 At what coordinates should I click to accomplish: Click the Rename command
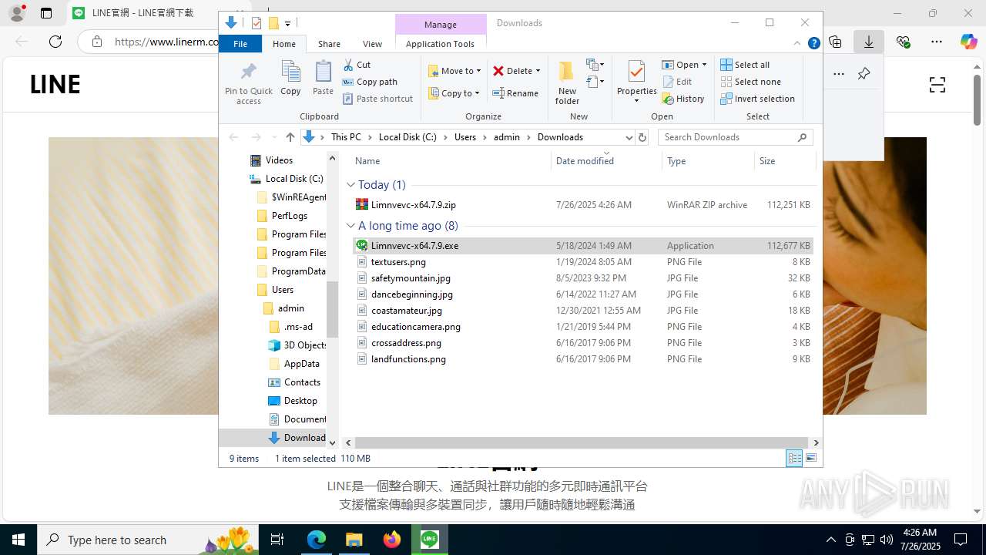pos(515,93)
